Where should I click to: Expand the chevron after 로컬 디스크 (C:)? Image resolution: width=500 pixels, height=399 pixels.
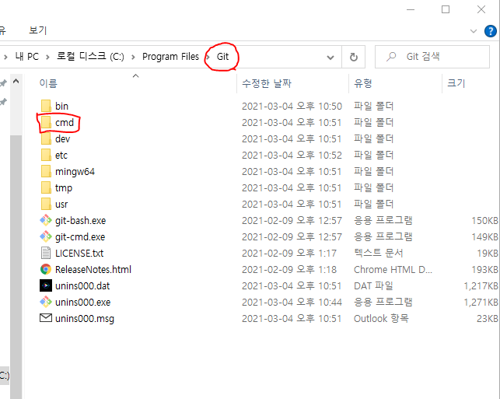pos(133,57)
